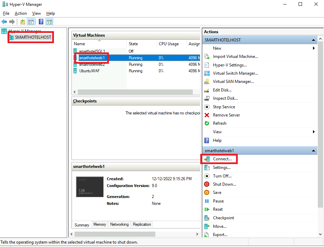Click the Connect icon for smarthotelweb1
This screenshot has height=247, width=324.
tap(206, 159)
